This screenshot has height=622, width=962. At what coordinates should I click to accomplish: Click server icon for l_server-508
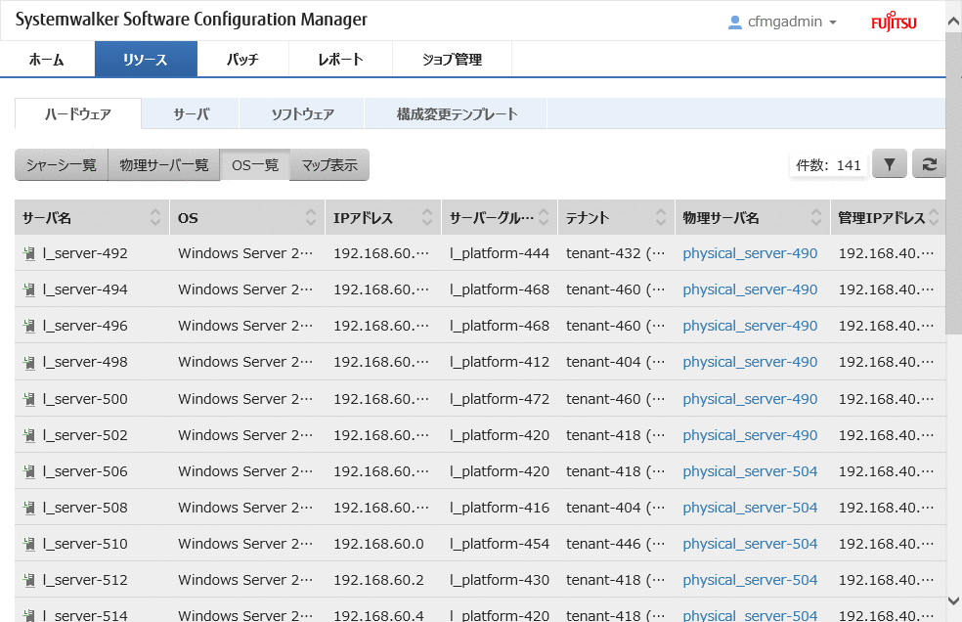pos(28,508)
